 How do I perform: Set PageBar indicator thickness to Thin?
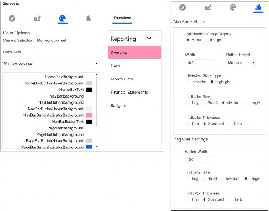(188, 199)
